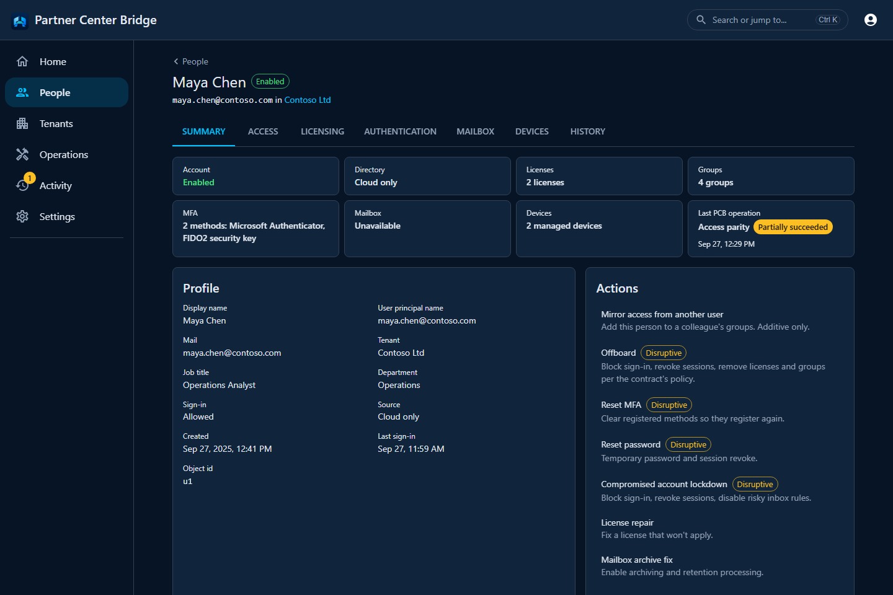This screenshot has height=595, width=893.
Task: Open the user account avatar icon
Action: click(871, 20)
